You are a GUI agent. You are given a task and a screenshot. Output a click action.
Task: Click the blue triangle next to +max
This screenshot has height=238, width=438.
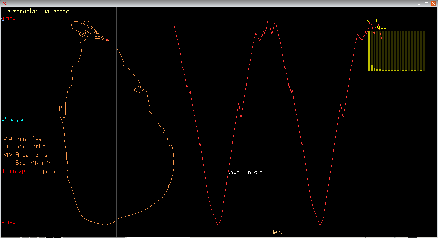3,19
